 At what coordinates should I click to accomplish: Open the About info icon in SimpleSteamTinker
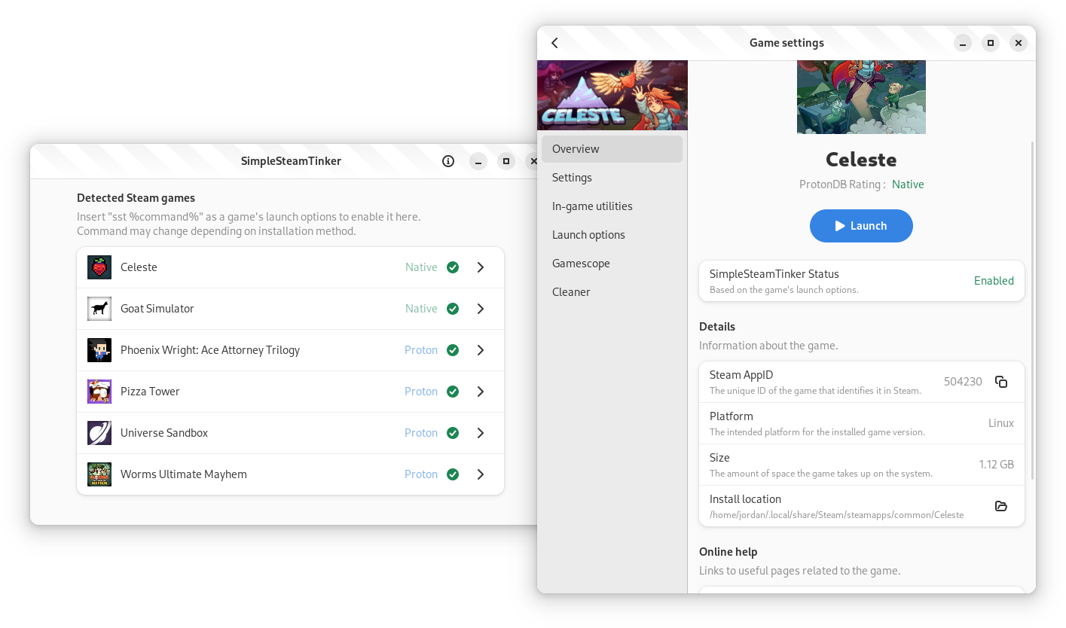pyautogui.click(x=448, y=161)
